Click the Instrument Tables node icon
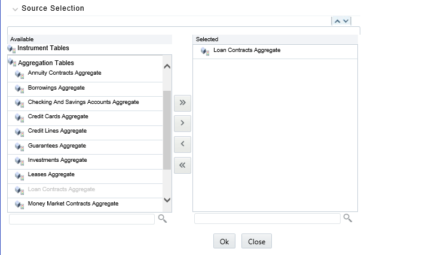 tap(11, 49)
